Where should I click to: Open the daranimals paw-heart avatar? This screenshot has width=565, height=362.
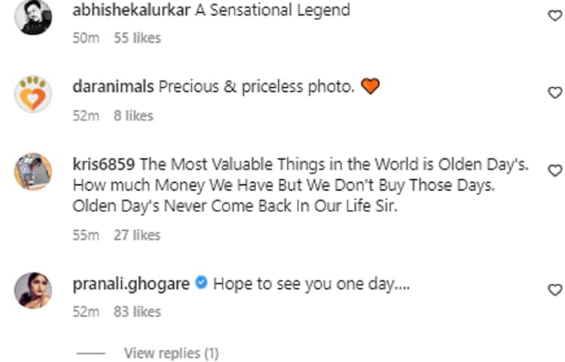pyautogui.click(x=33, y=93)
